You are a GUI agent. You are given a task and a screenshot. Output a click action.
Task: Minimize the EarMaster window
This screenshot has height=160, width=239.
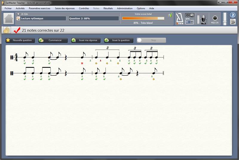click(x=220, y=2)
